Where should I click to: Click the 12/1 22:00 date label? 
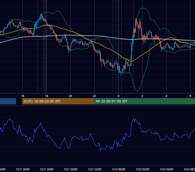95,169
